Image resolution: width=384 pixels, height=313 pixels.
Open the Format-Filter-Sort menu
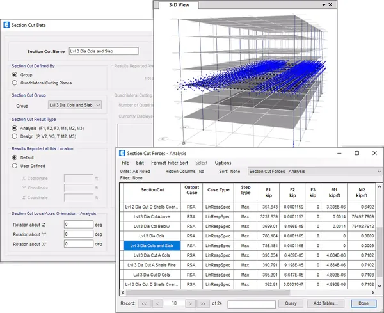tap(170, 163)
